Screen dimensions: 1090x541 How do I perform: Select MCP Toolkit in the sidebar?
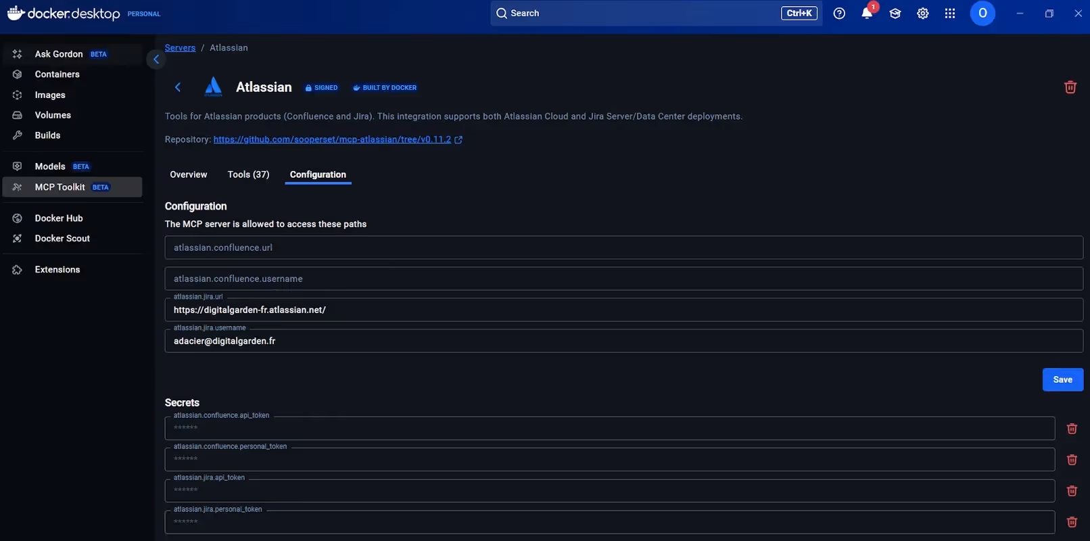coord(72,187)
